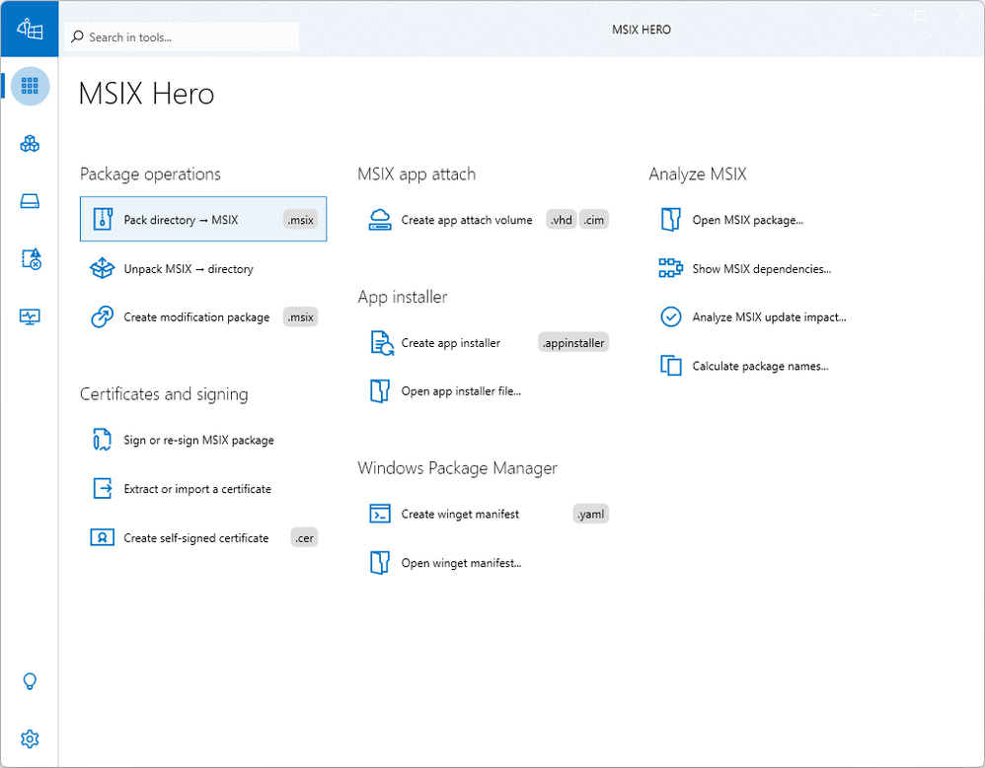Viewport: 985px width, 768px height.
Task: Select Pack directory to MSIX
Action: (181, 220)
